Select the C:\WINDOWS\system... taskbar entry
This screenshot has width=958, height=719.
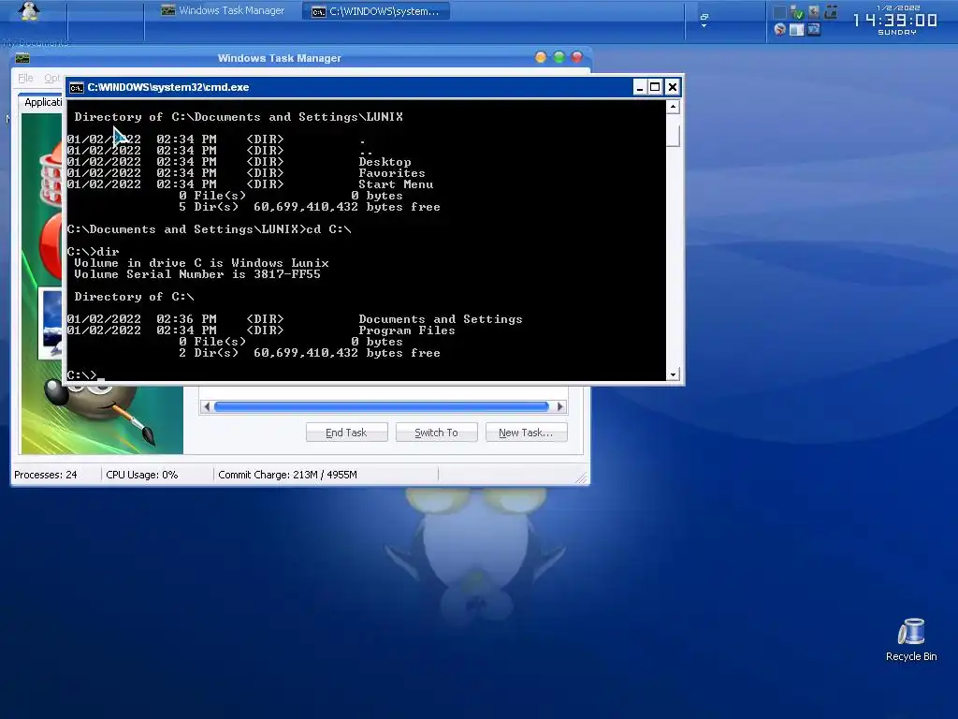376,11
